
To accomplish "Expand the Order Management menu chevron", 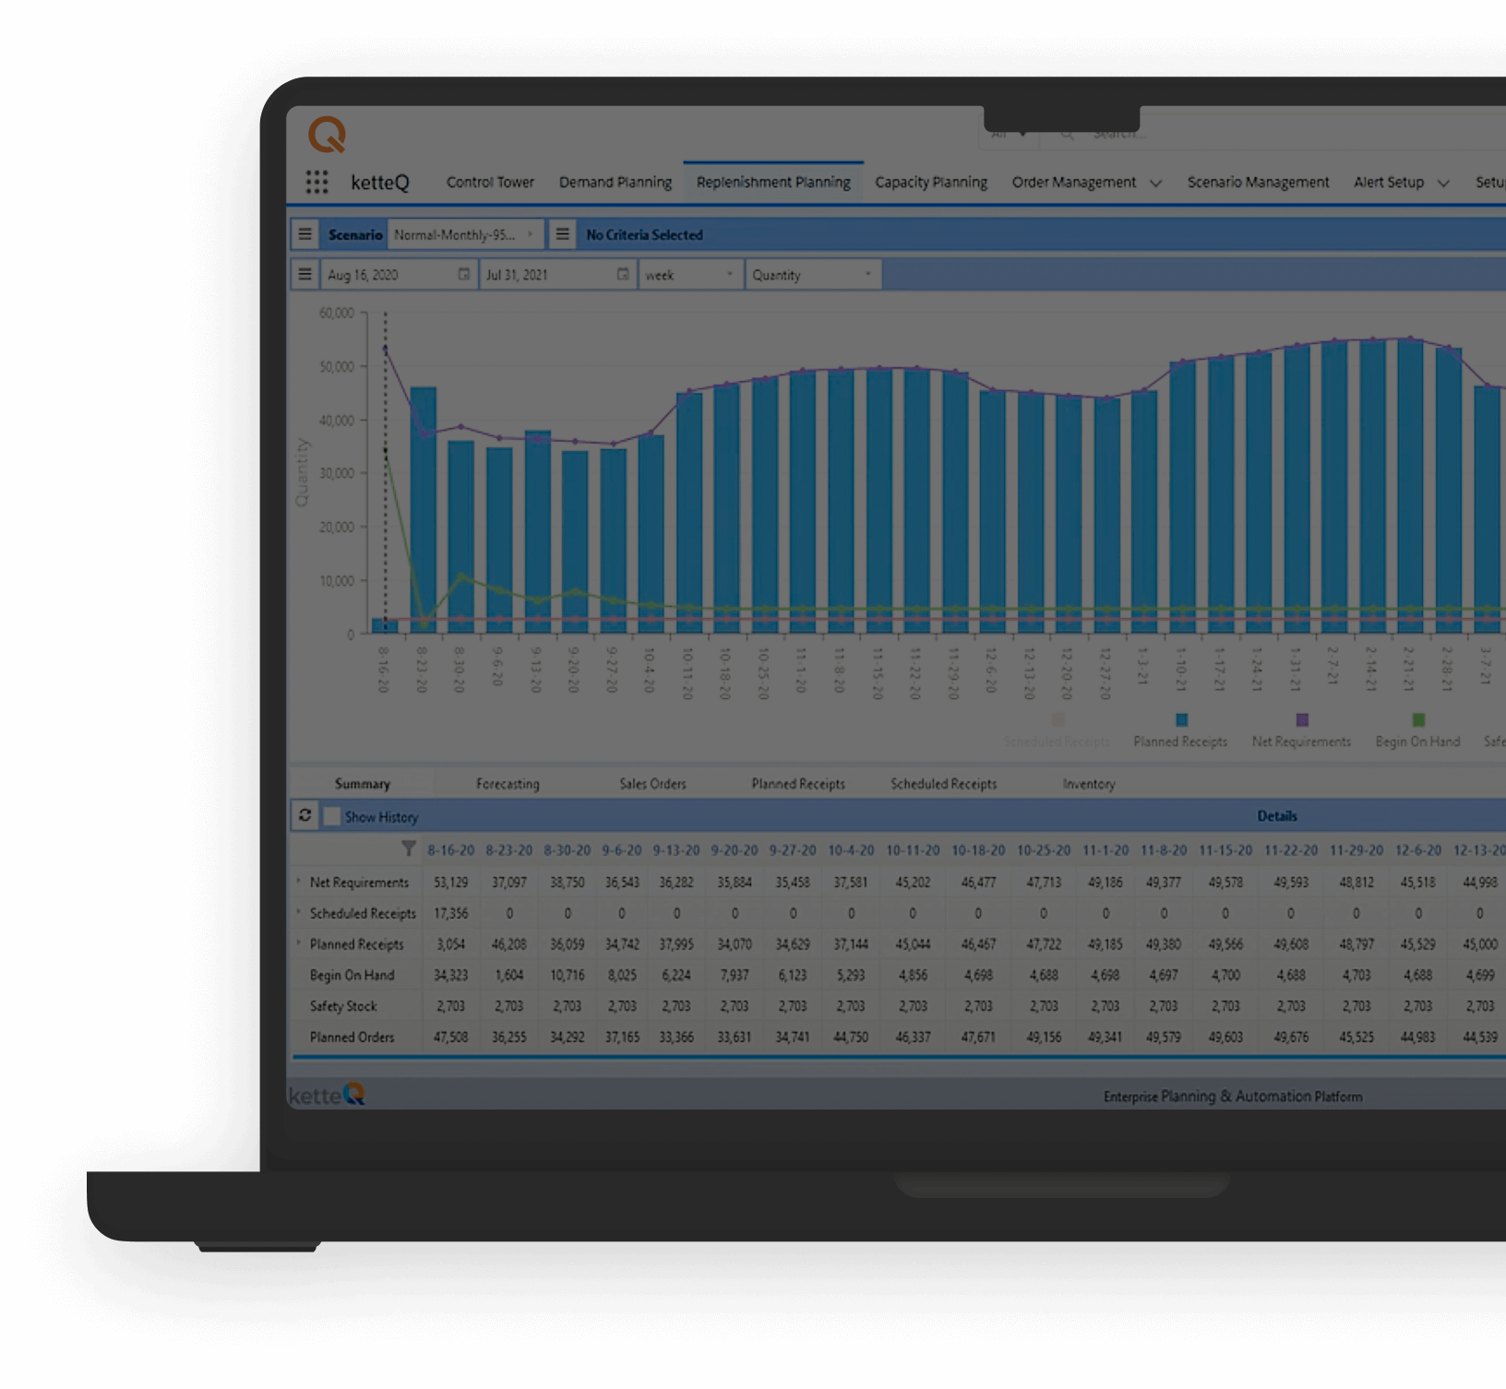I will point(1156,183).
